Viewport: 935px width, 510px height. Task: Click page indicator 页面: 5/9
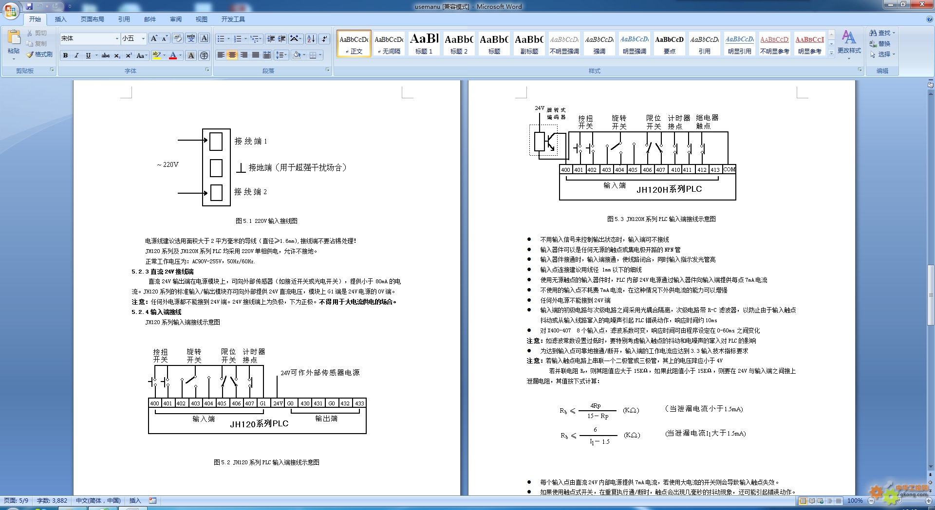coord(16,500)
